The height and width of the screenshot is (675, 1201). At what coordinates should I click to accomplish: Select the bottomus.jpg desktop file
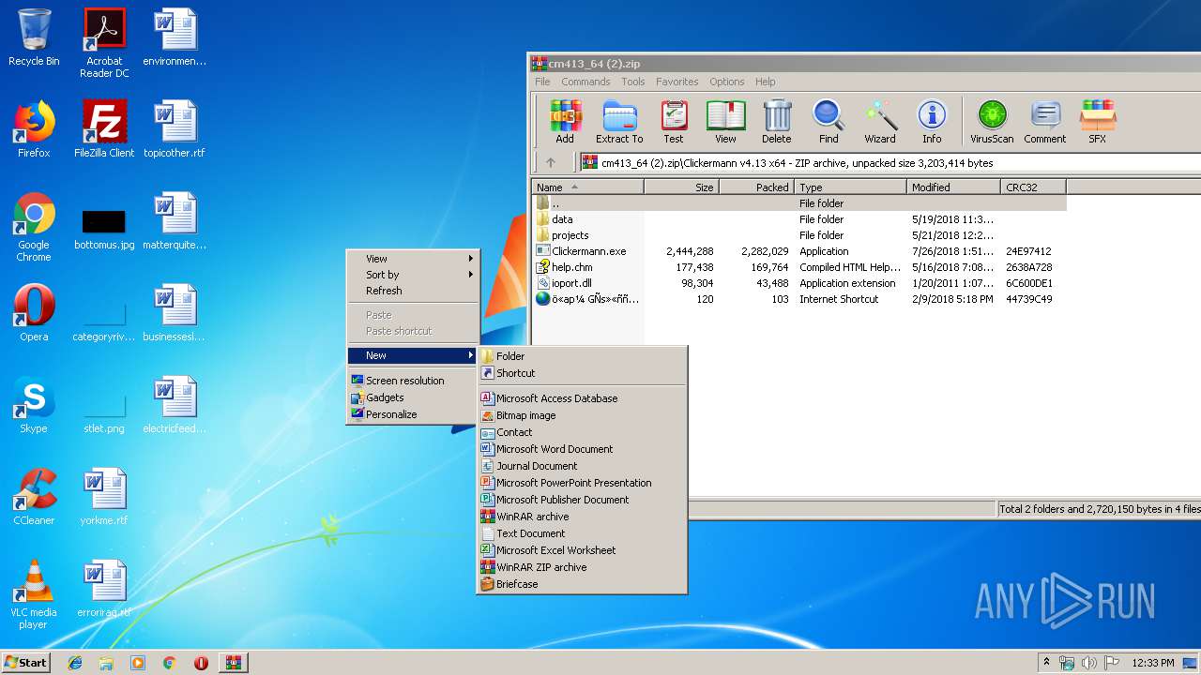click(104, 228)
